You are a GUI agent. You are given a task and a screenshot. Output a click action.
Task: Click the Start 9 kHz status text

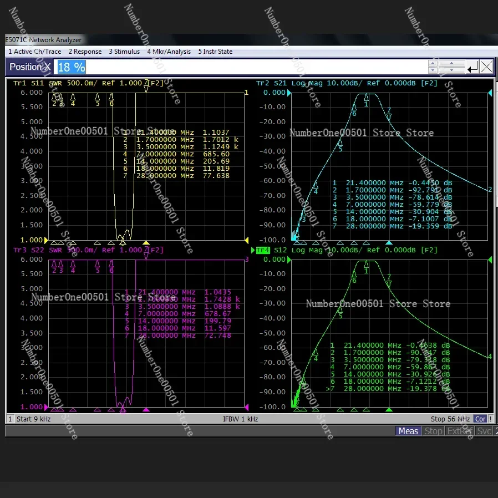34,419
